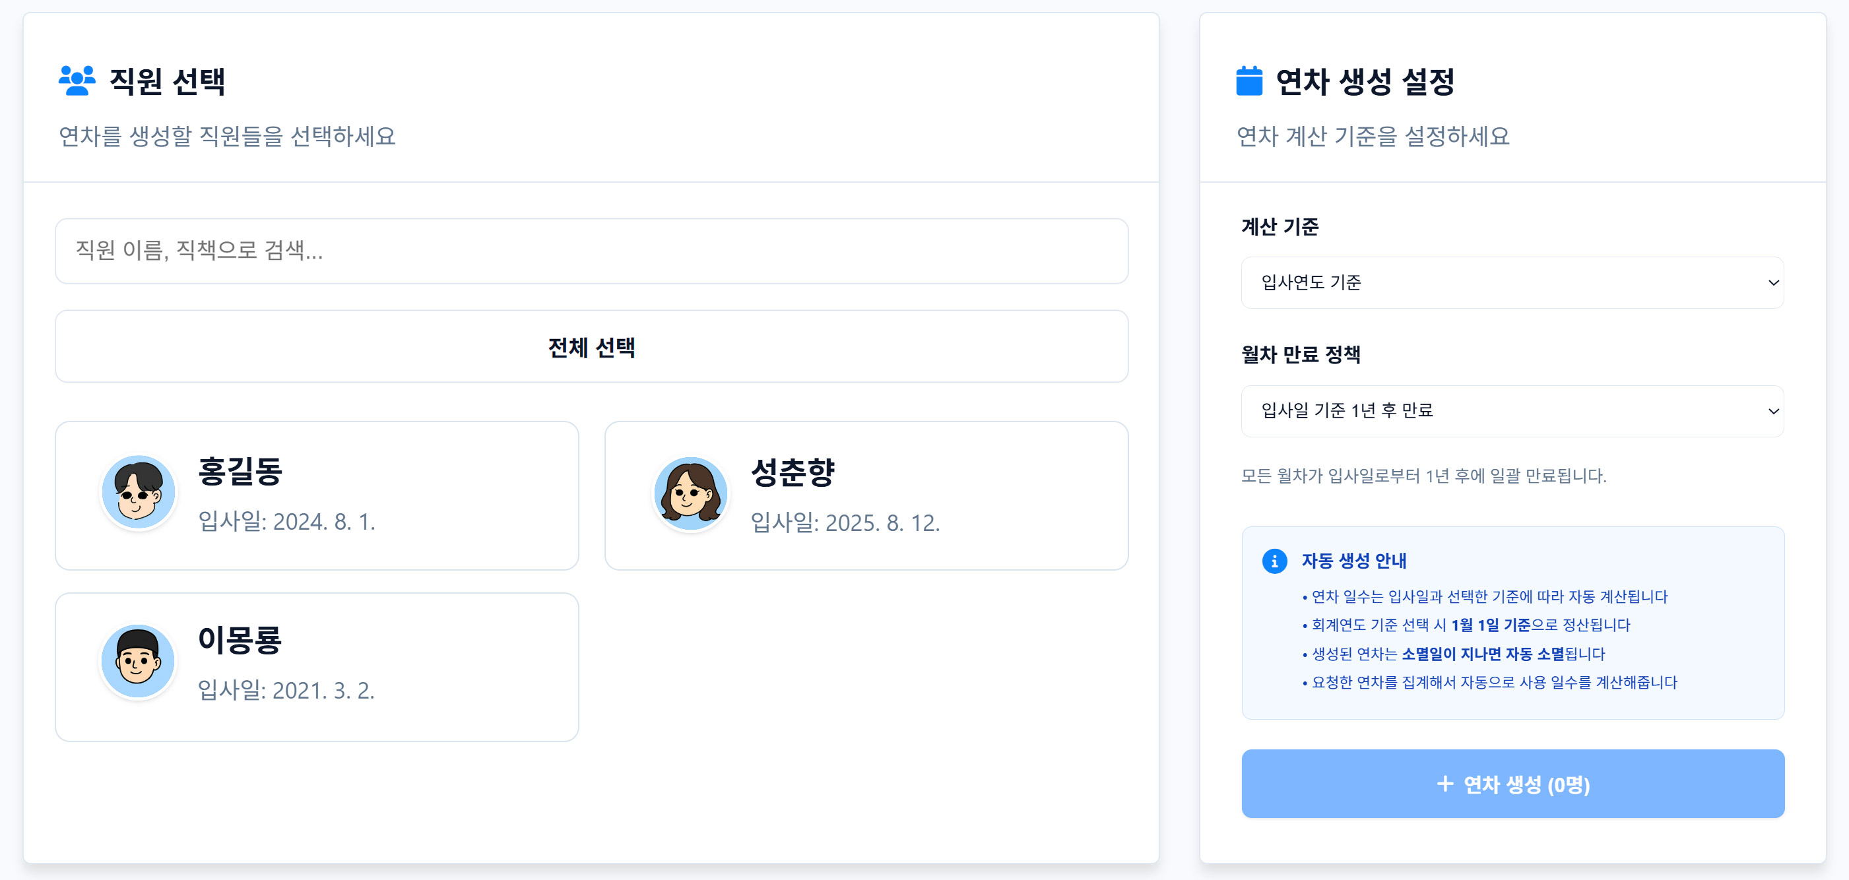Image resolution: width=1849 pixels, height=880 pixels.
Task: Click the chevron arrow of 입사연도 기준
Action: [1773, 283]
